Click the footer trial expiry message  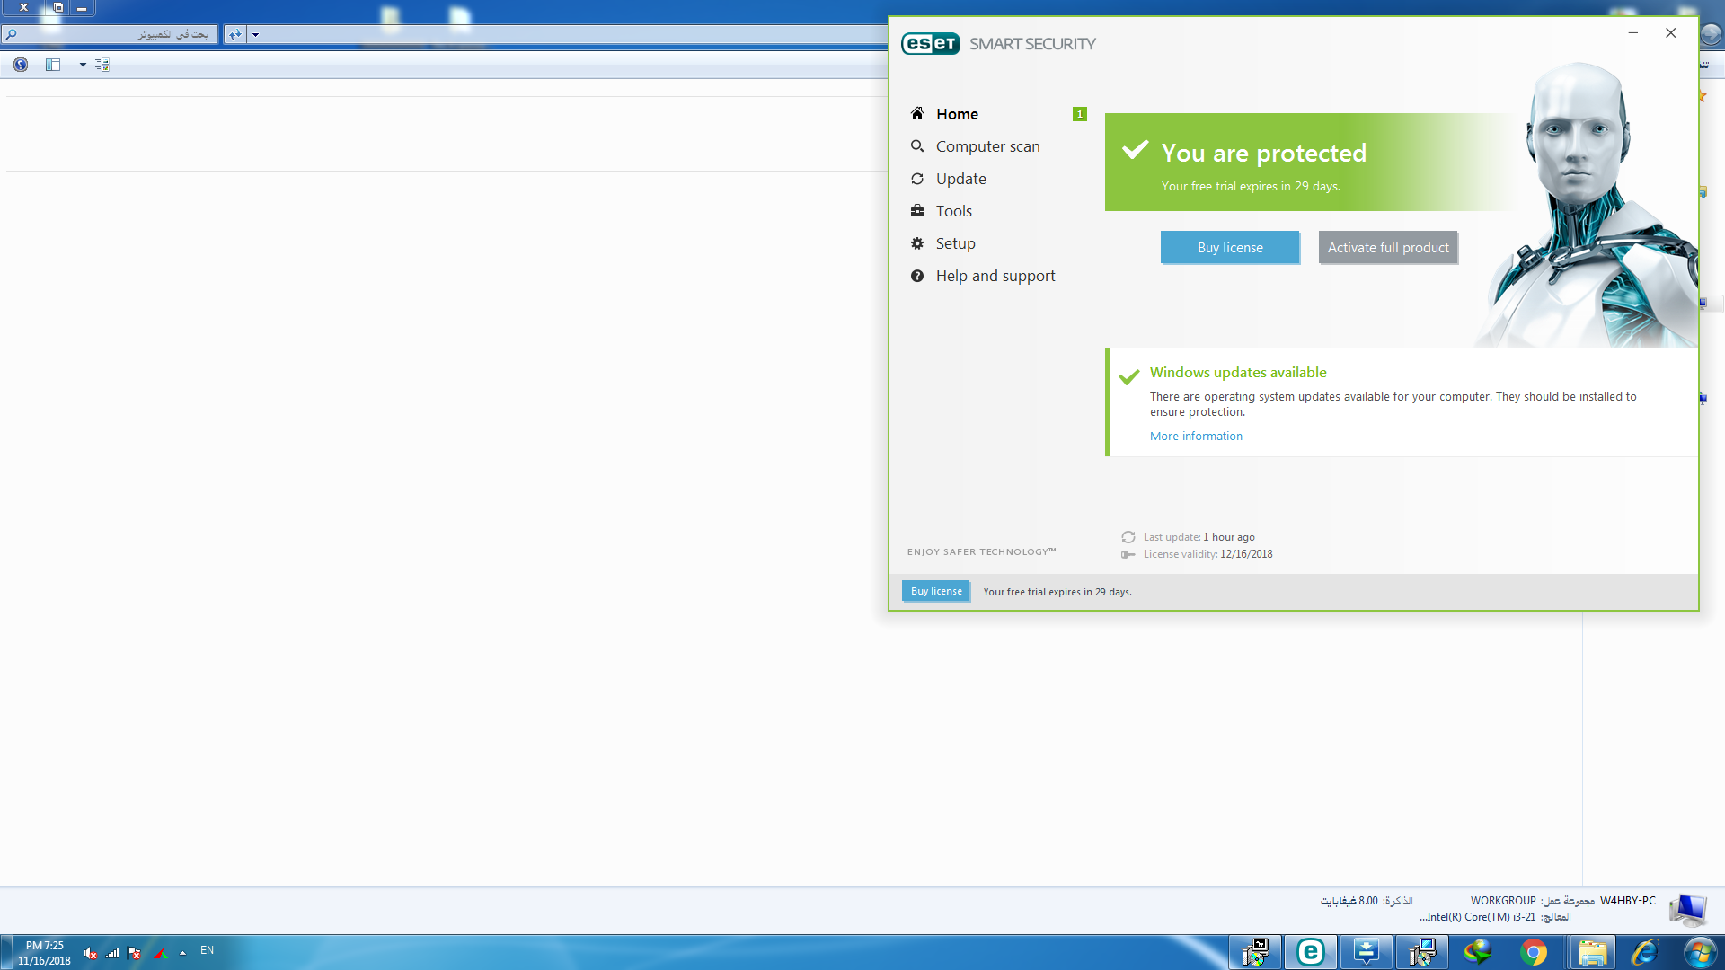click(1057, 592)
